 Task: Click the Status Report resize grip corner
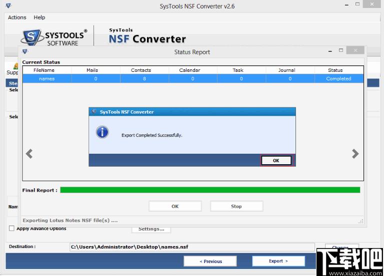(360, 221)
